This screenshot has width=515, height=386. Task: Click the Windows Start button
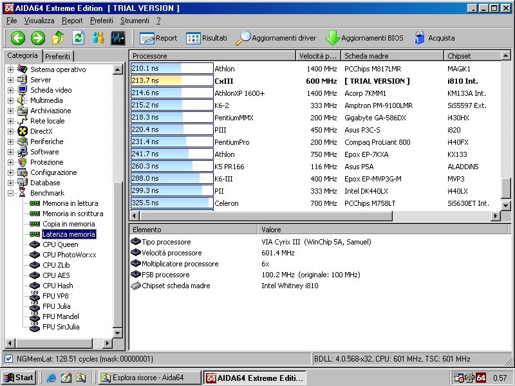18,378
